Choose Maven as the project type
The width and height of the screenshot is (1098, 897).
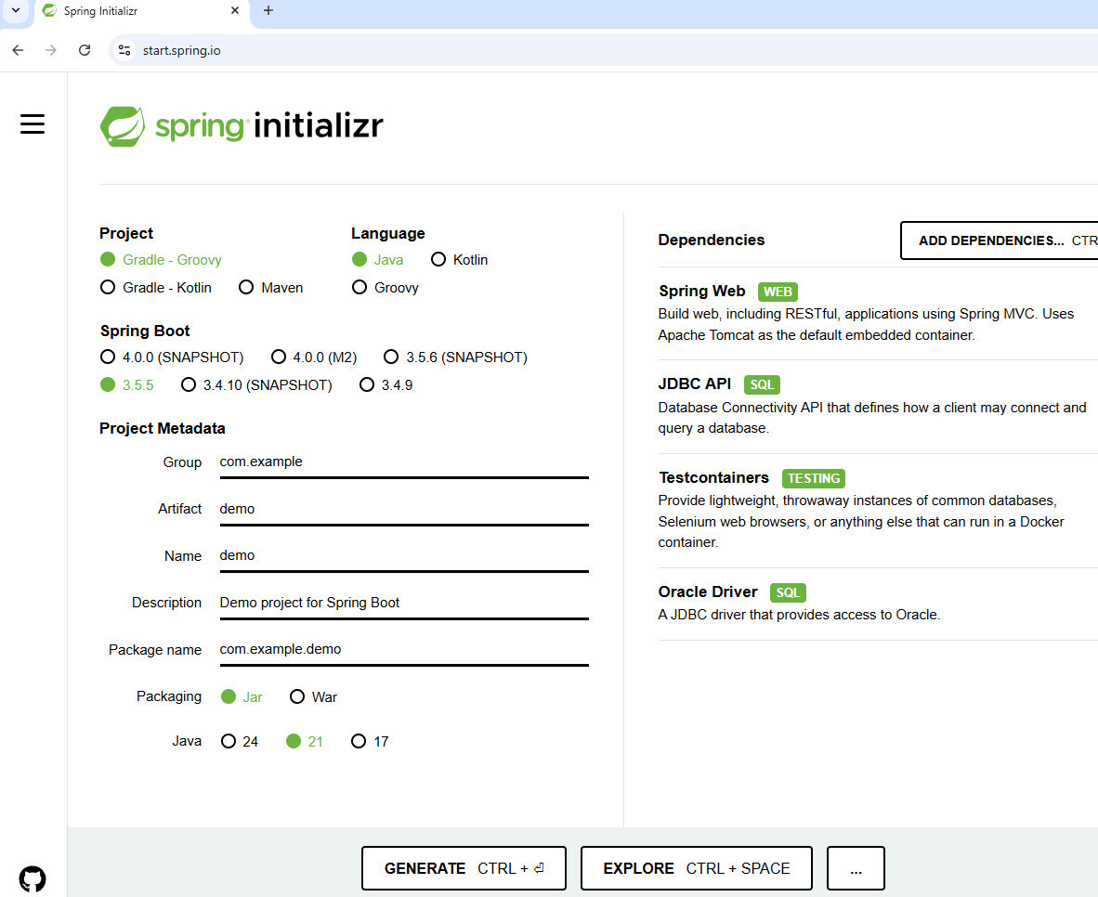click(271, 288)
